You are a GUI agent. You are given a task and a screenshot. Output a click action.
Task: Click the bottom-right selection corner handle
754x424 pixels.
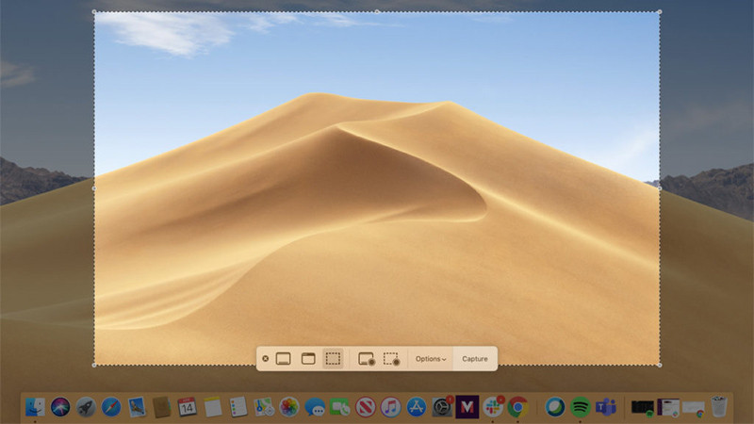659,365
